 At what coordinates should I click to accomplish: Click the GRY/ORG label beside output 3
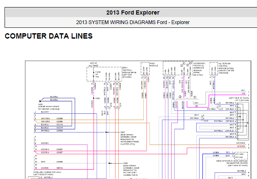point(240,143)
